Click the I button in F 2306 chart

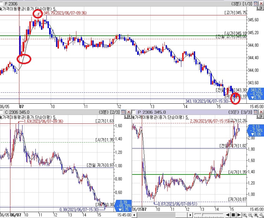pos(262,8)
